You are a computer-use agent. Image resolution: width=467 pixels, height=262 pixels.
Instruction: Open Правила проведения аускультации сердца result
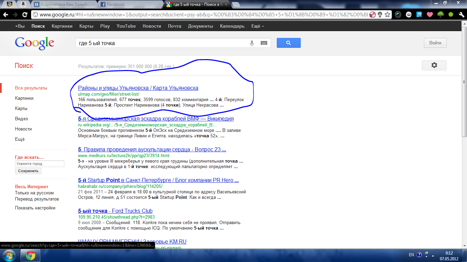click(x=152, y=149)
